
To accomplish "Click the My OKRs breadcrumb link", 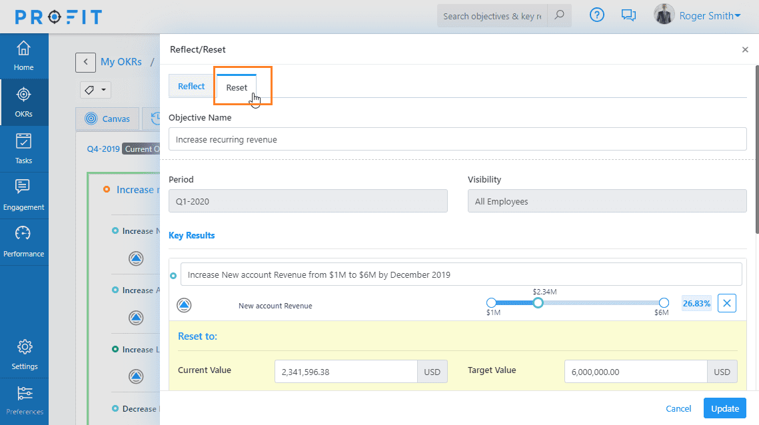I will (x=121, y=62).
